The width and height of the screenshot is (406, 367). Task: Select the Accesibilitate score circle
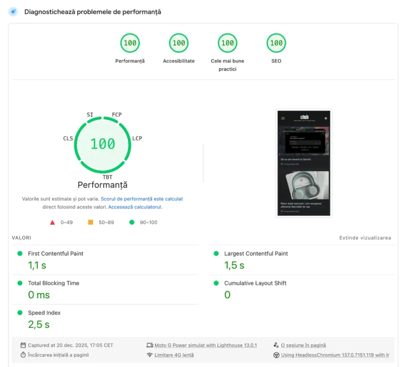178,43
